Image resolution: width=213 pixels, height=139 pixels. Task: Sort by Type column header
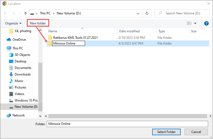point(162,31)
